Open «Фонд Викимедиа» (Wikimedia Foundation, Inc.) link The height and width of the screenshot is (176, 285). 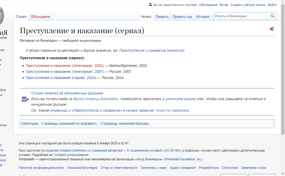tap(169, 159)
